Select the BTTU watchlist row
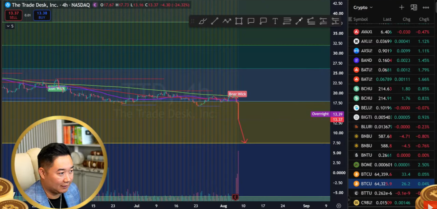 point(391,193)
